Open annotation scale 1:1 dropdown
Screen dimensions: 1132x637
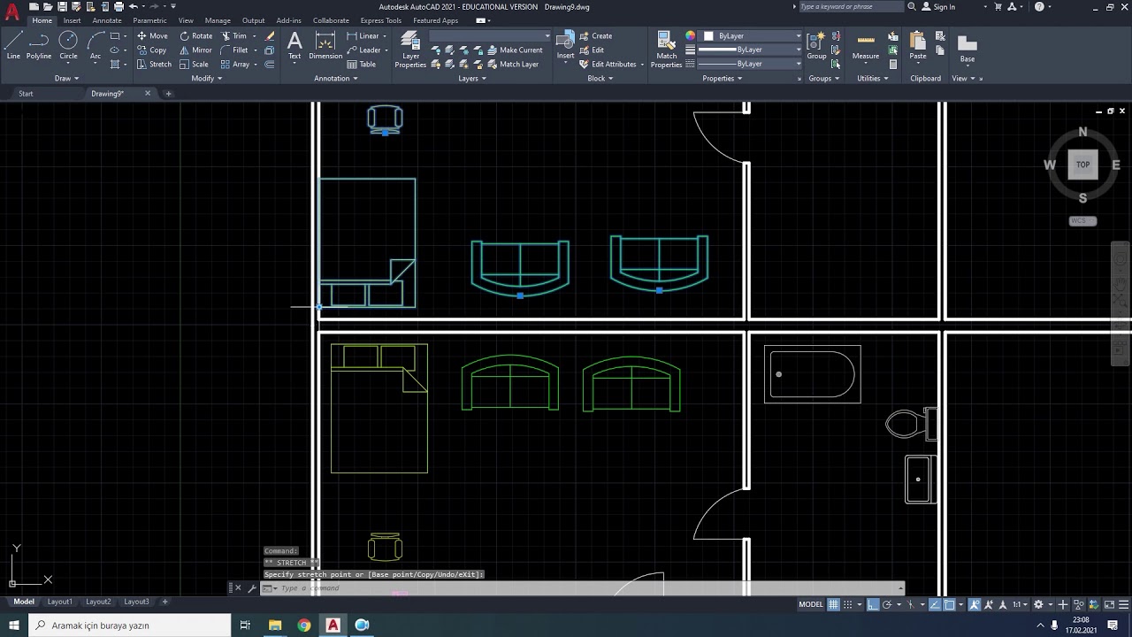(1020, 604)
